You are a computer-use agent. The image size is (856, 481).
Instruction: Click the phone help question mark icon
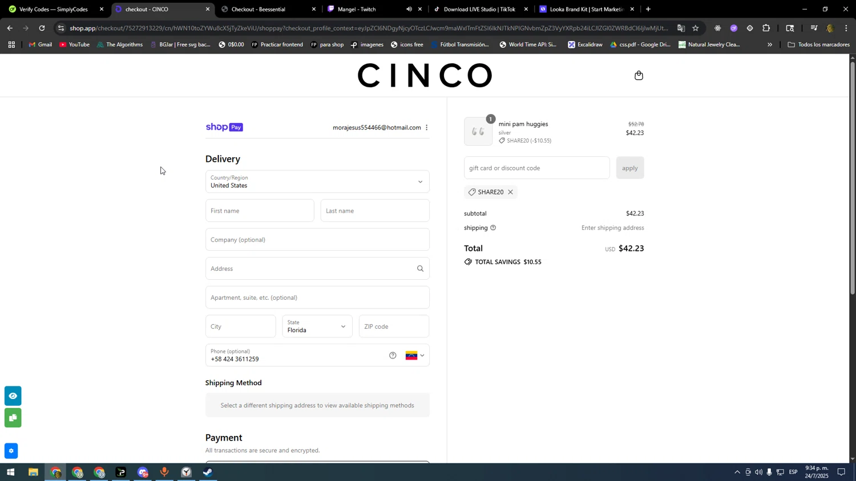tap(393, 356)
